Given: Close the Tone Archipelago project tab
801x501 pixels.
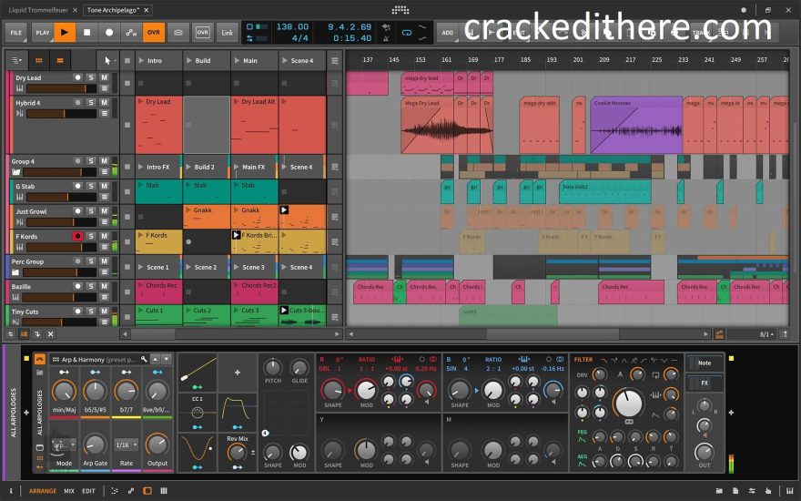Looking at the screenshot, I should pos(147,10).
